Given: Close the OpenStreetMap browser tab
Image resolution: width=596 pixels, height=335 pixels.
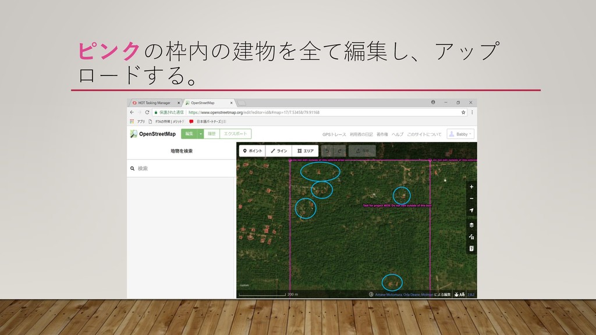Looking at the screenshot, I should pyautogui.click(x=231, y=103).
